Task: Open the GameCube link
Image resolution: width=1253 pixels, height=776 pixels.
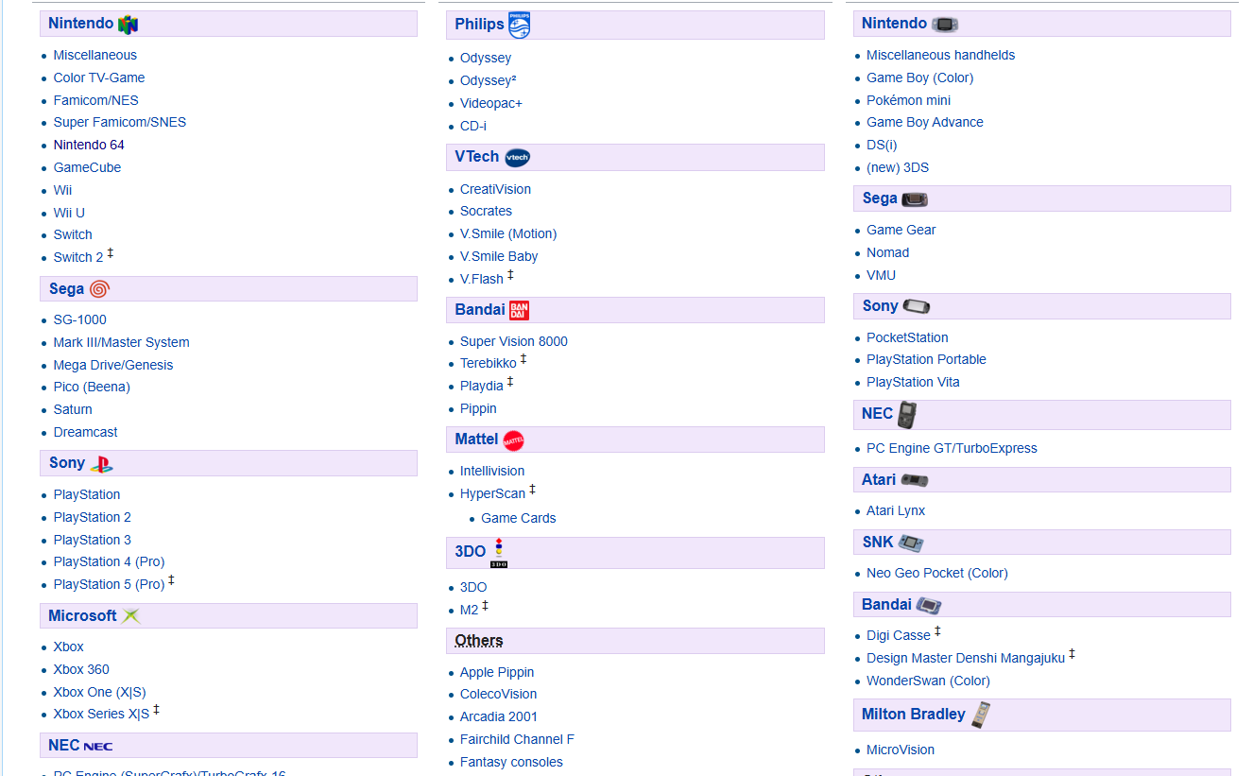Action: tap(87, 167)
